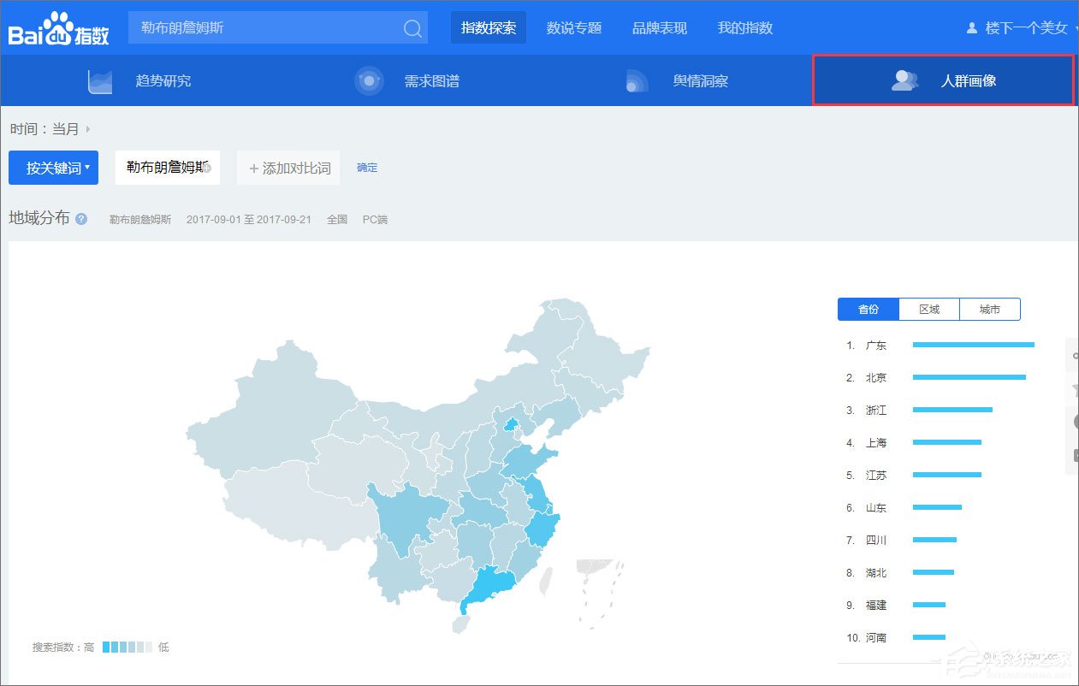The image size is (1079, 686).
Task: Click the 需求图谱 graph icon
Action: 369,80
